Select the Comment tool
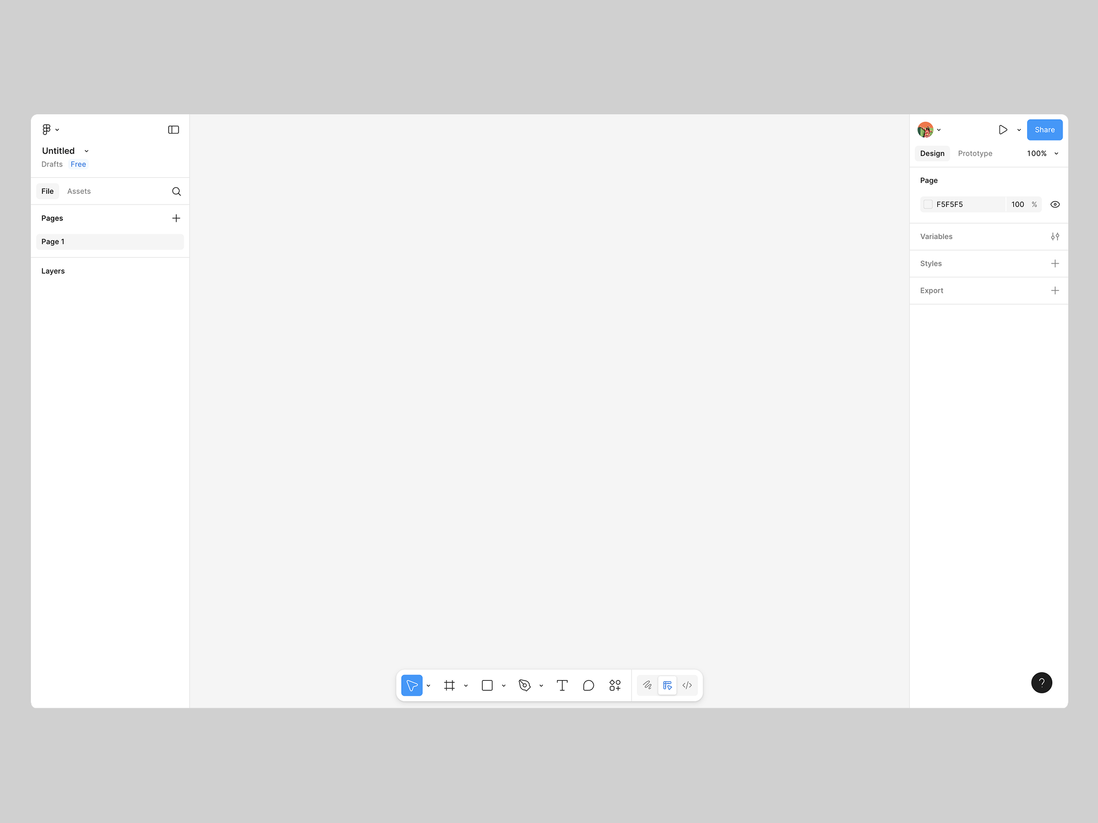 pyautogui.click(x=588, y=685)
